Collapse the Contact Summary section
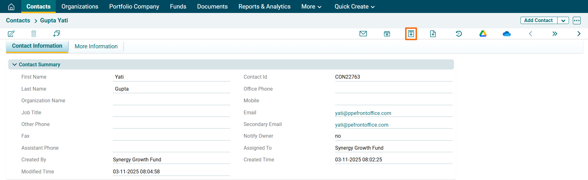588x180 pixels. tap(15, 64)
